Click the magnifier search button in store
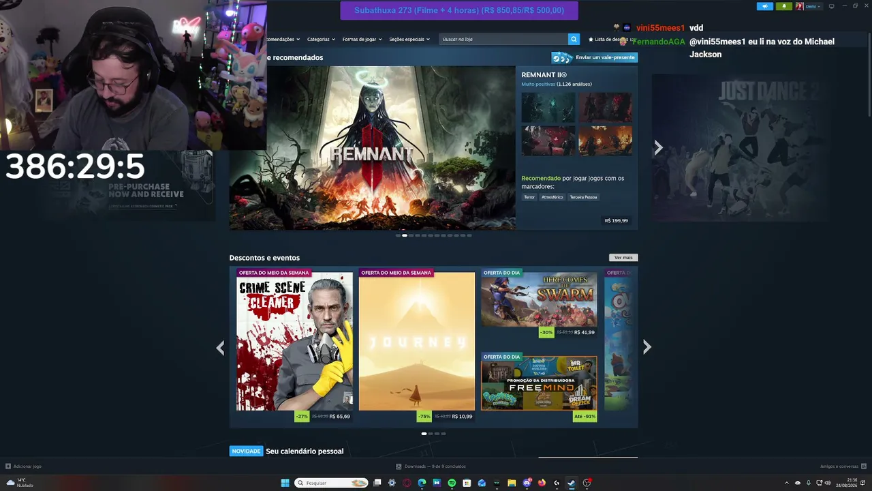The width and height of the screenshot is (872, 491). (x=574, y=39)
